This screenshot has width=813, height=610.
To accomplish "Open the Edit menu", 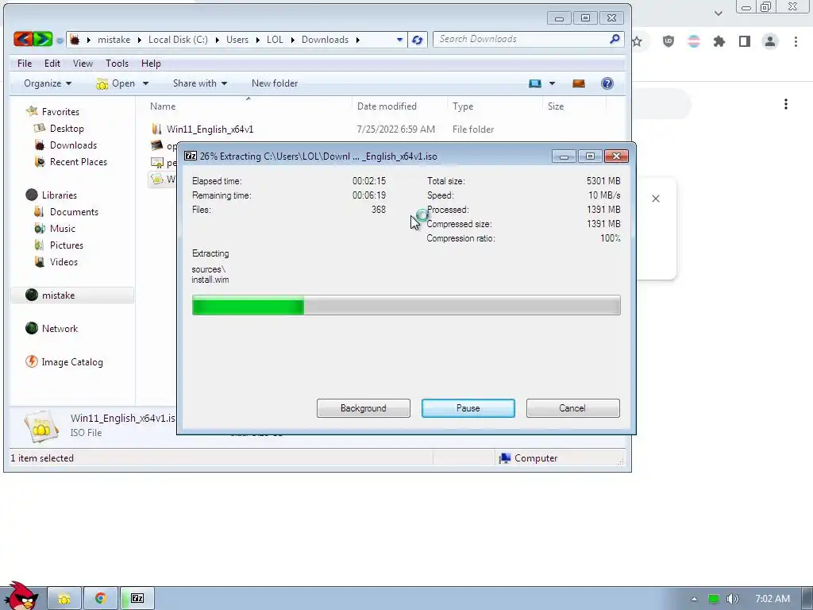I will coord(52,64).
